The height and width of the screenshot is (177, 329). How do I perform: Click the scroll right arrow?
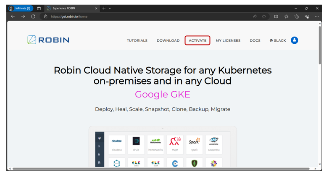pyautogui.click(x=316, y=169)
